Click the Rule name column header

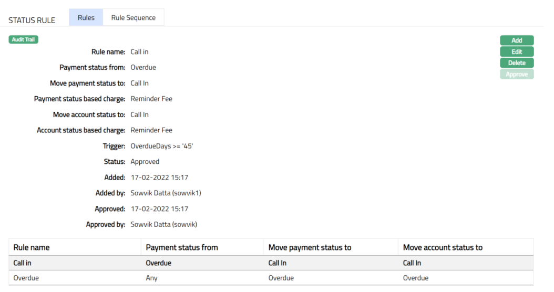(x=32, y=247)
